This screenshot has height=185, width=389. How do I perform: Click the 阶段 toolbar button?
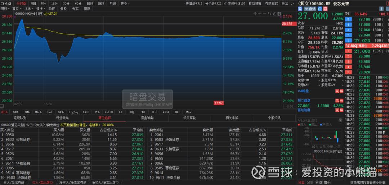tap(52, 9)
